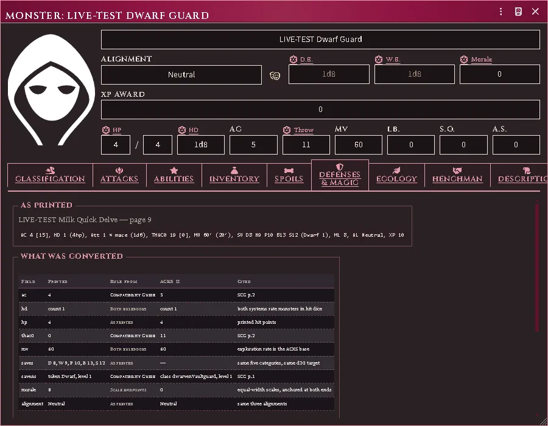Open the three-dot options menu in header
This screenshot has width=548, height=426.
point(501,12)
